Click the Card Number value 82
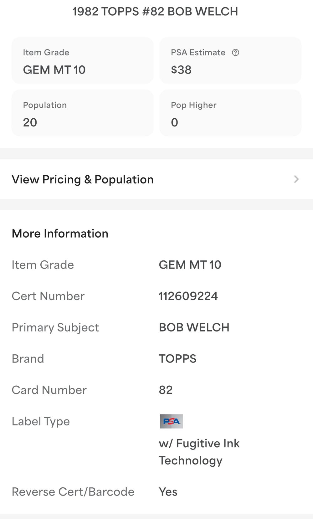This screenshot has height=519, width=313. tap(166, 390)
